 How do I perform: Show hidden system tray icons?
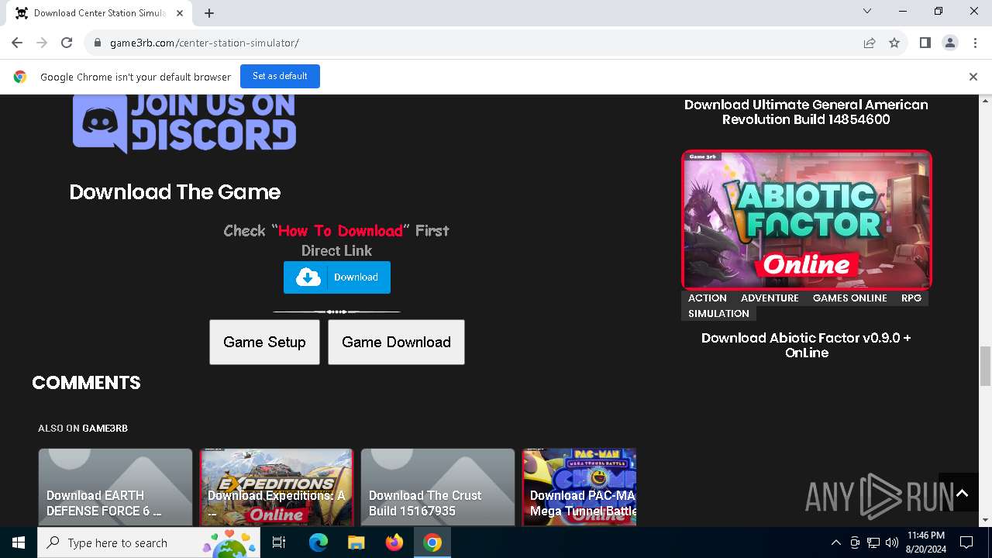[x=835, y=542]
